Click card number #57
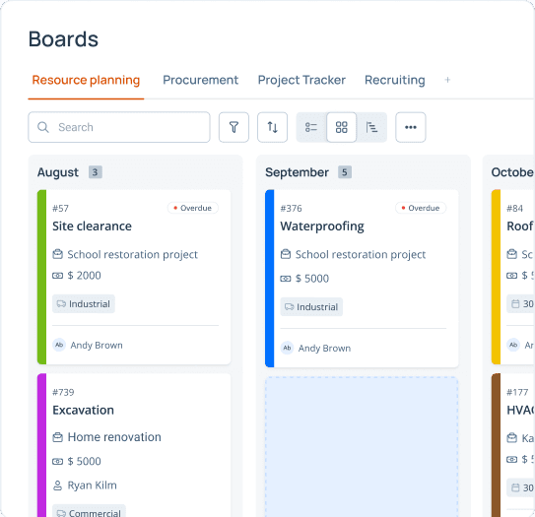 click(x=60, y=209)
